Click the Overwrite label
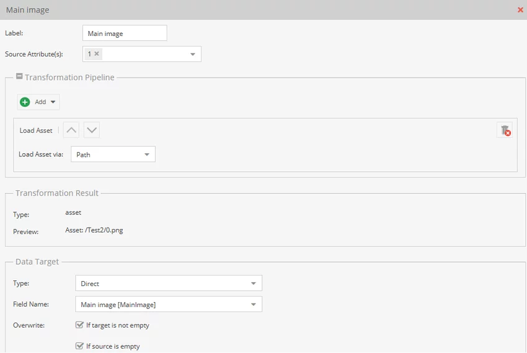 (29, 325)
